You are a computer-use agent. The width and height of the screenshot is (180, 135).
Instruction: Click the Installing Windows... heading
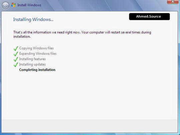pos(33,19)
